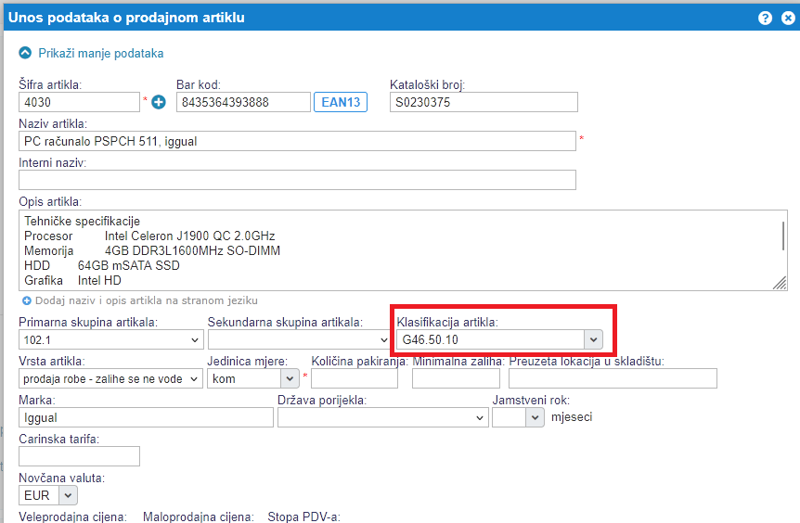Close the article entry dialog
Viewport: 800px width, 523px height.
785,18
